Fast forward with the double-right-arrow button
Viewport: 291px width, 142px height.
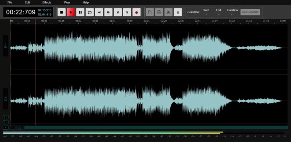coord(108,12)
